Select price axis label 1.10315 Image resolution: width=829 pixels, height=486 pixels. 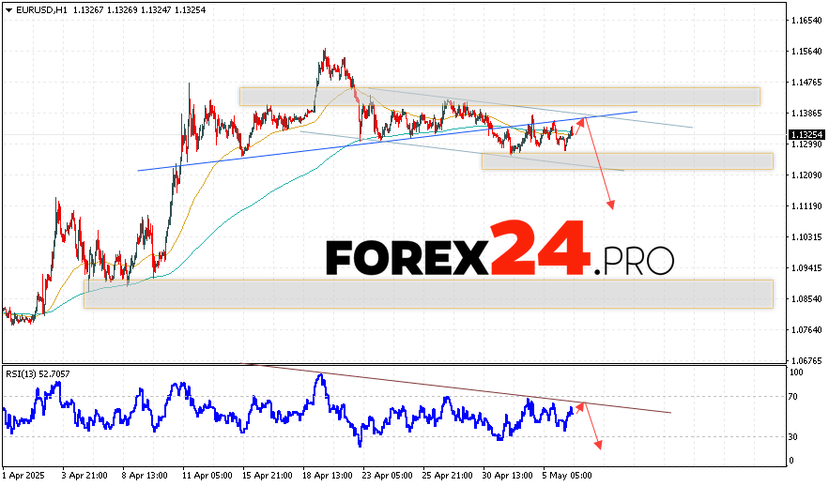[x=806, y=237]
